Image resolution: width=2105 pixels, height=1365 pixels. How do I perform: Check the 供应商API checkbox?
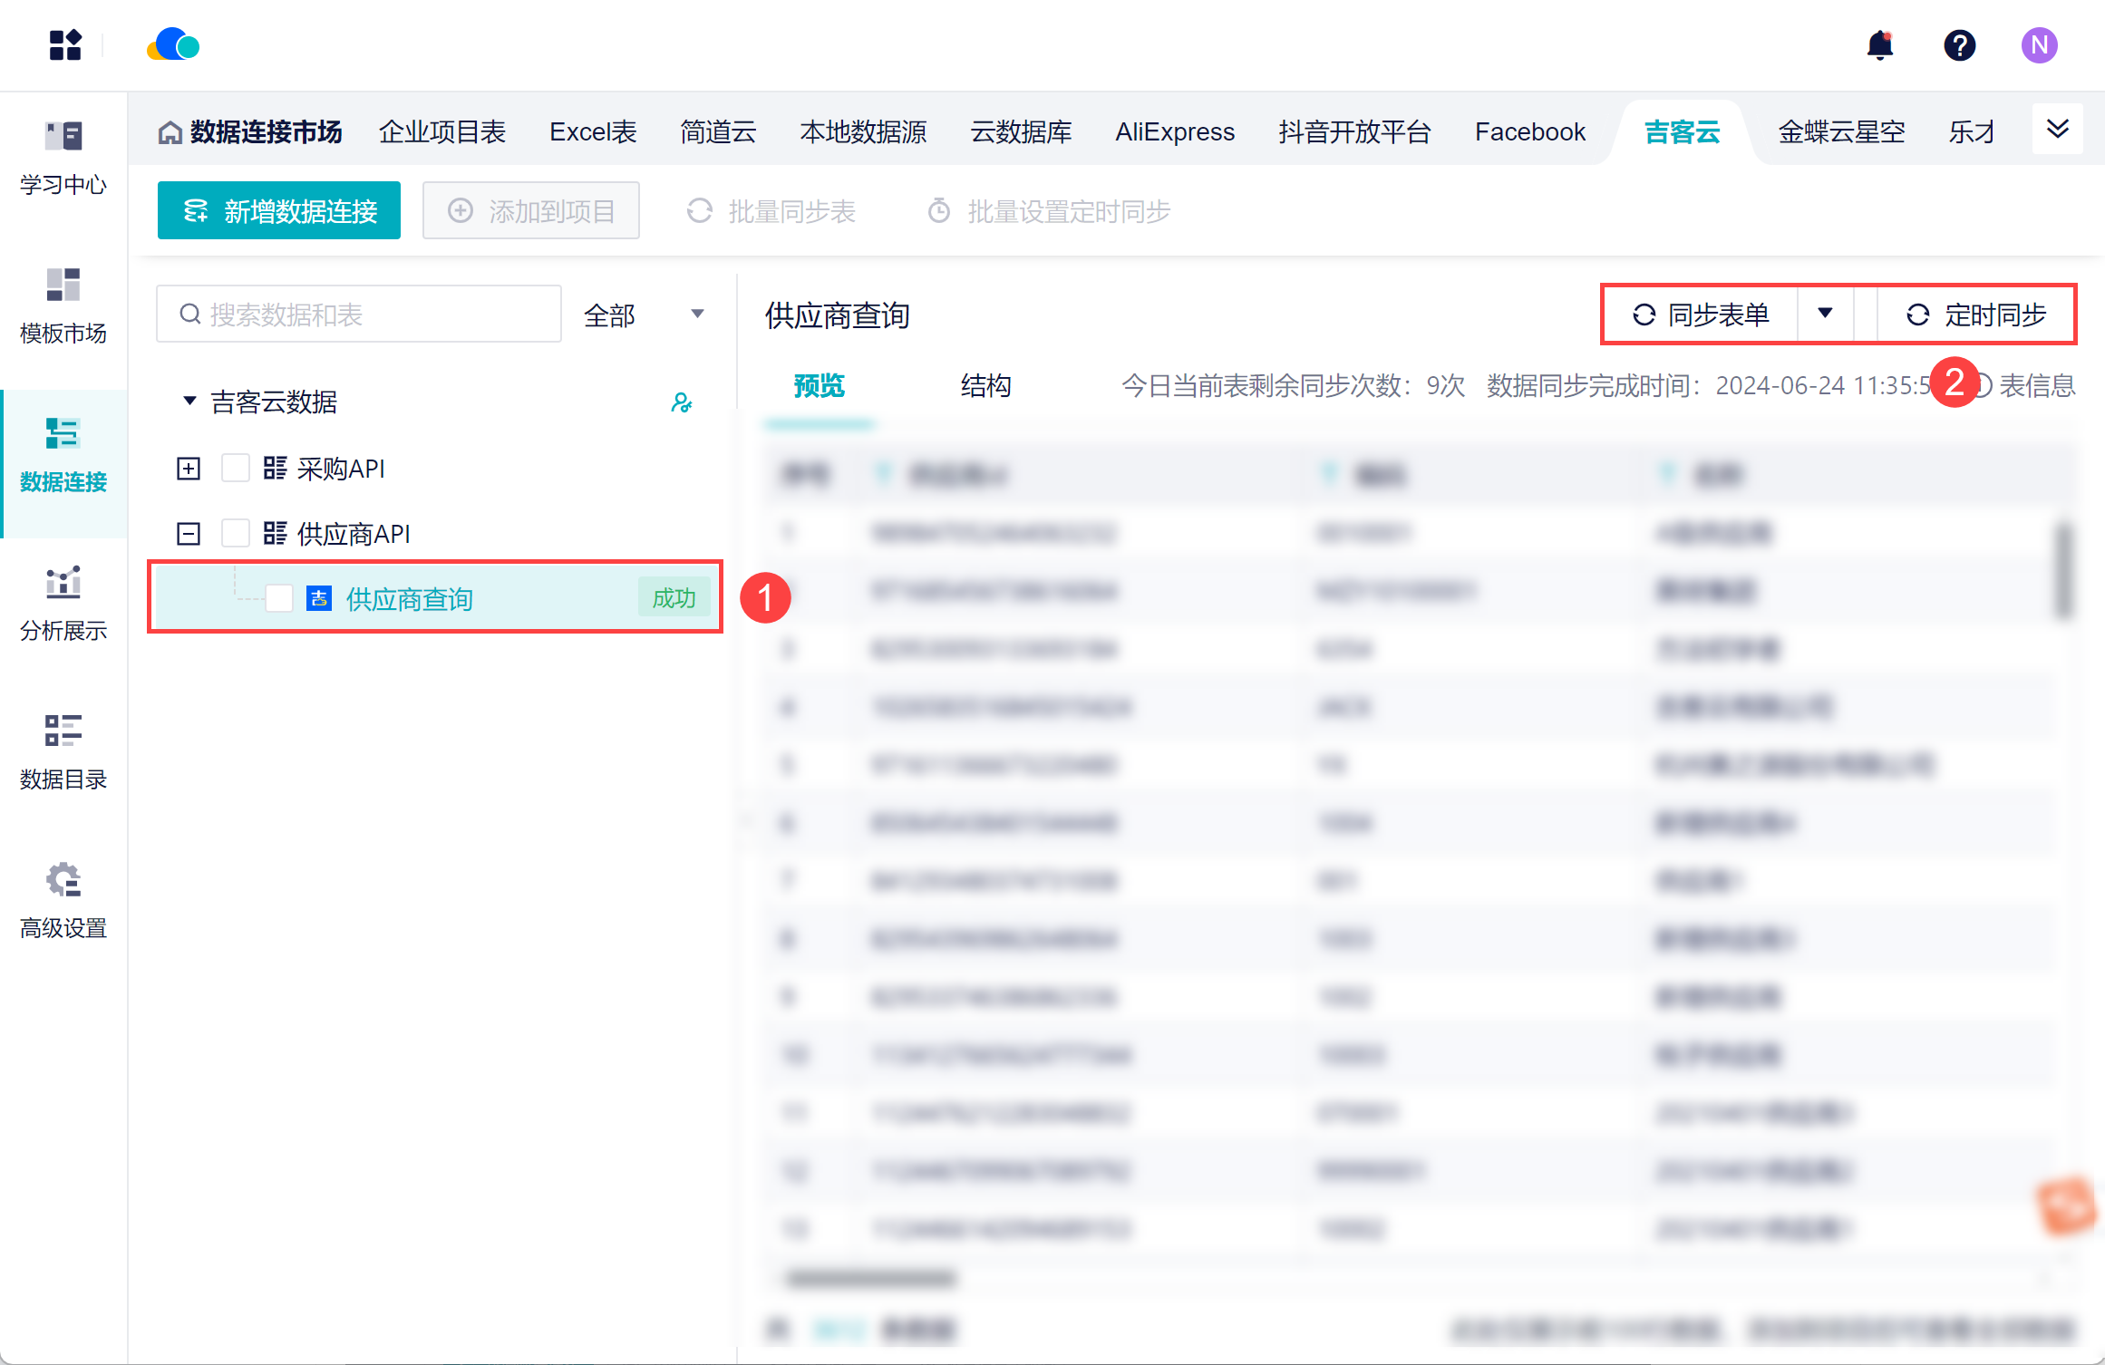[236, 534]
